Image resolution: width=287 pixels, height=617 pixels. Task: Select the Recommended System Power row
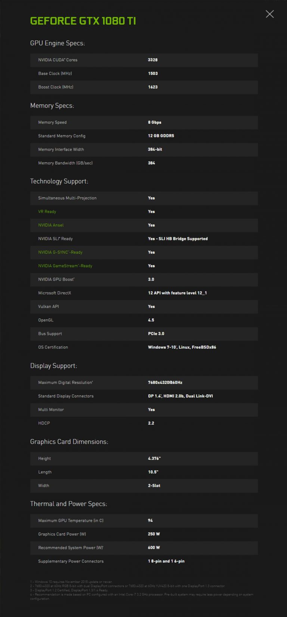[x=144, y=547]
